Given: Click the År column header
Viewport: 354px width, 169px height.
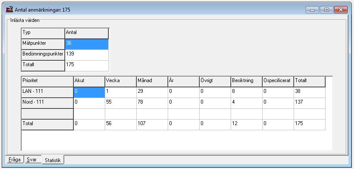Looking at the screenshot, I should 184,82.
